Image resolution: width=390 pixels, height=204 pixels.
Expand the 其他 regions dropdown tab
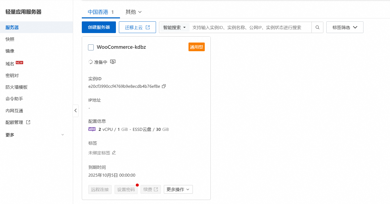point(134,12)
